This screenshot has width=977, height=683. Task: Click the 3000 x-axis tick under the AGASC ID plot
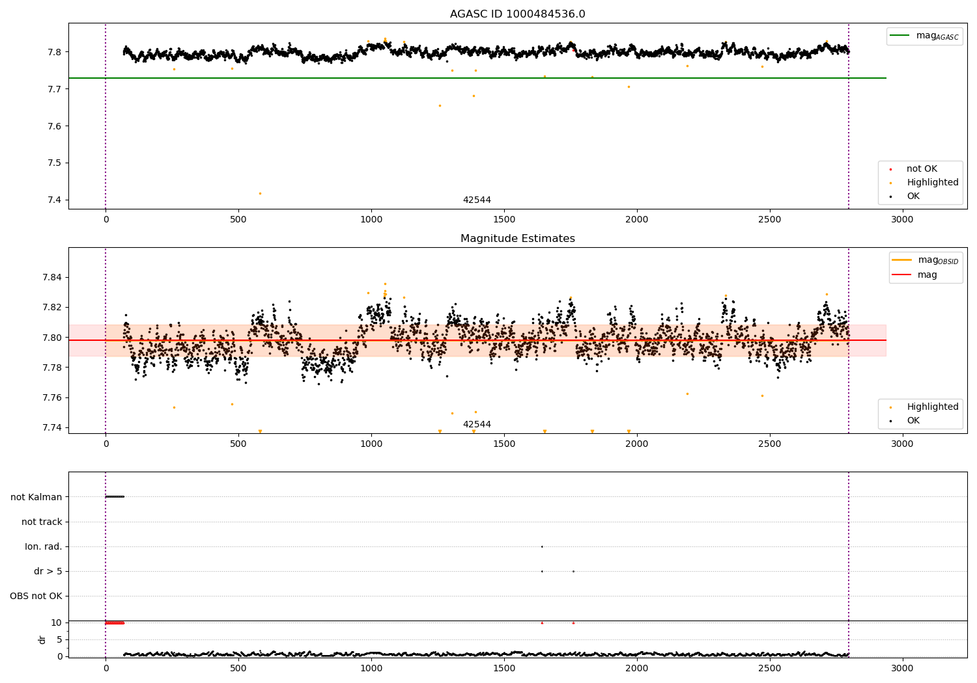click(902, 220)
